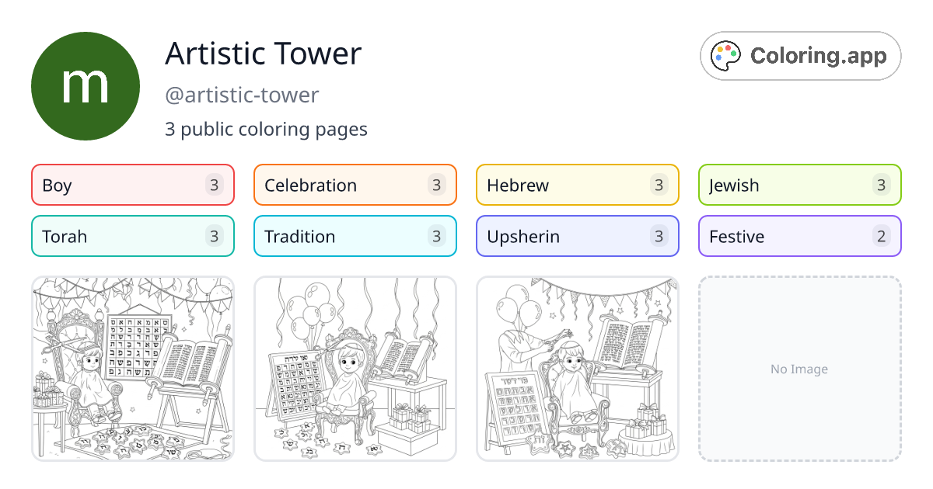Click the count badge on the Upsherin tag
Viewport: 933px width, 489px height.
point(660,236)
